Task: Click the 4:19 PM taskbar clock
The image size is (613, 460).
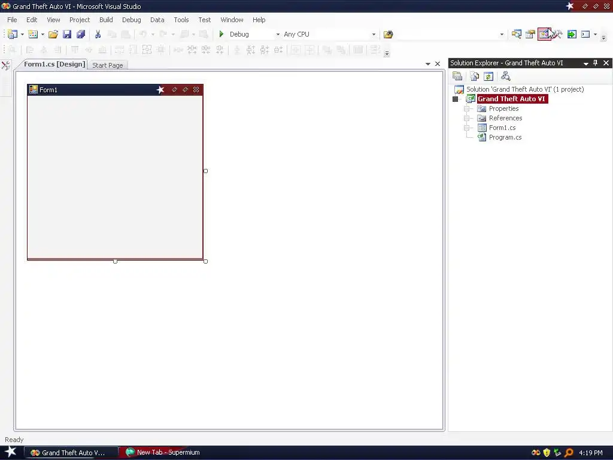Action: pyautogui.click(x=590, y=453)
